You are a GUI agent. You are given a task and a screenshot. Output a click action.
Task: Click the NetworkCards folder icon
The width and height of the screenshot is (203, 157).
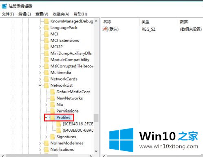tap(46, 79)
